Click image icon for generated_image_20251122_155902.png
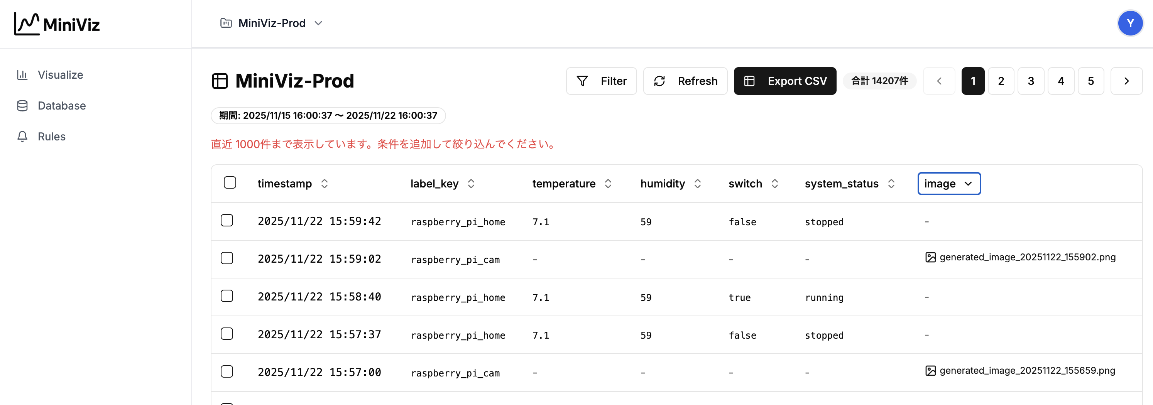The height and width of the screenshot is (405, 1153). point(930,257)
